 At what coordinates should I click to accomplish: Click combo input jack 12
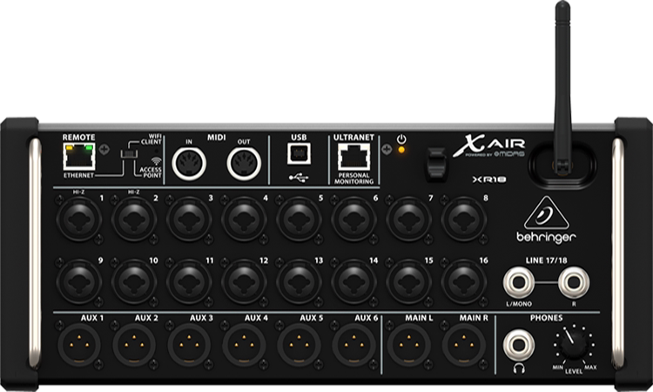coord(244,281)
